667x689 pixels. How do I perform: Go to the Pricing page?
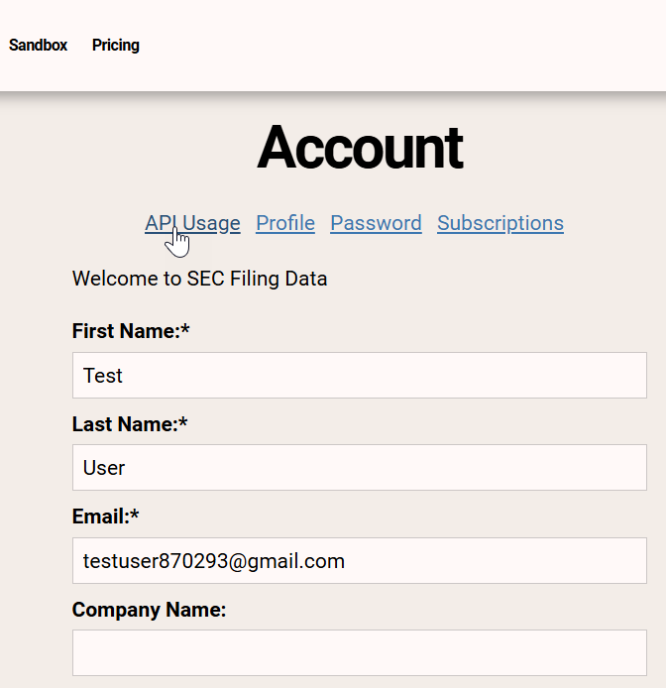point(116,46)
